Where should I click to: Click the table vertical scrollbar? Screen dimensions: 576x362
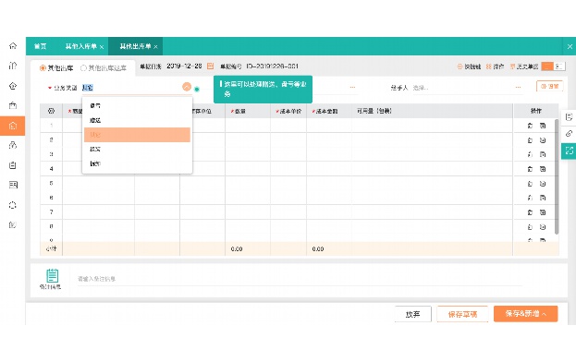[x=557, y=176]
